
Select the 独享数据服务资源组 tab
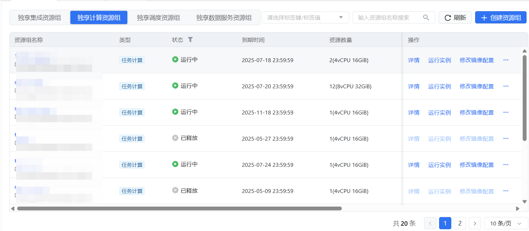[224, 18]
